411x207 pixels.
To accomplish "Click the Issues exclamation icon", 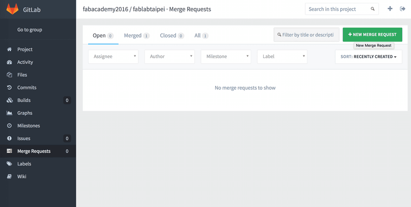I will point(9,138).
